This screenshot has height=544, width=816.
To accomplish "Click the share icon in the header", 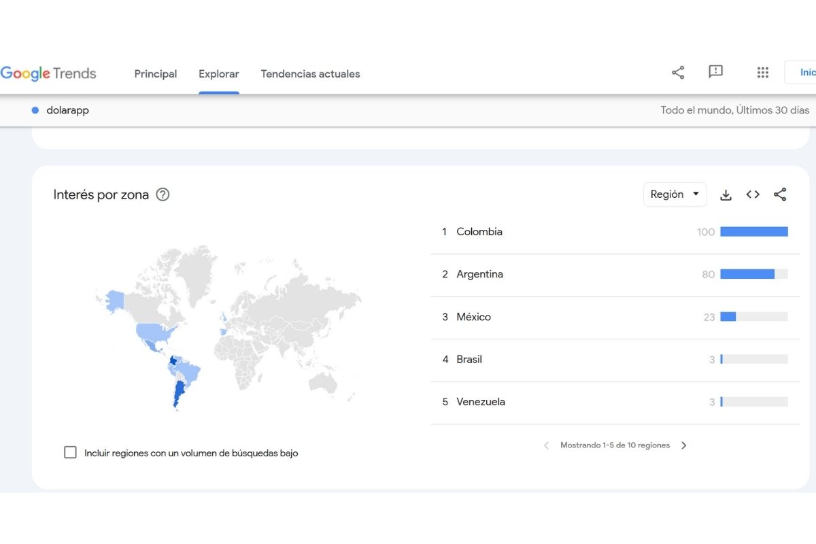I will point(678,72).
